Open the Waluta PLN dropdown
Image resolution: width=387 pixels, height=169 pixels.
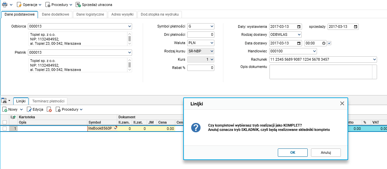[212, 43]
